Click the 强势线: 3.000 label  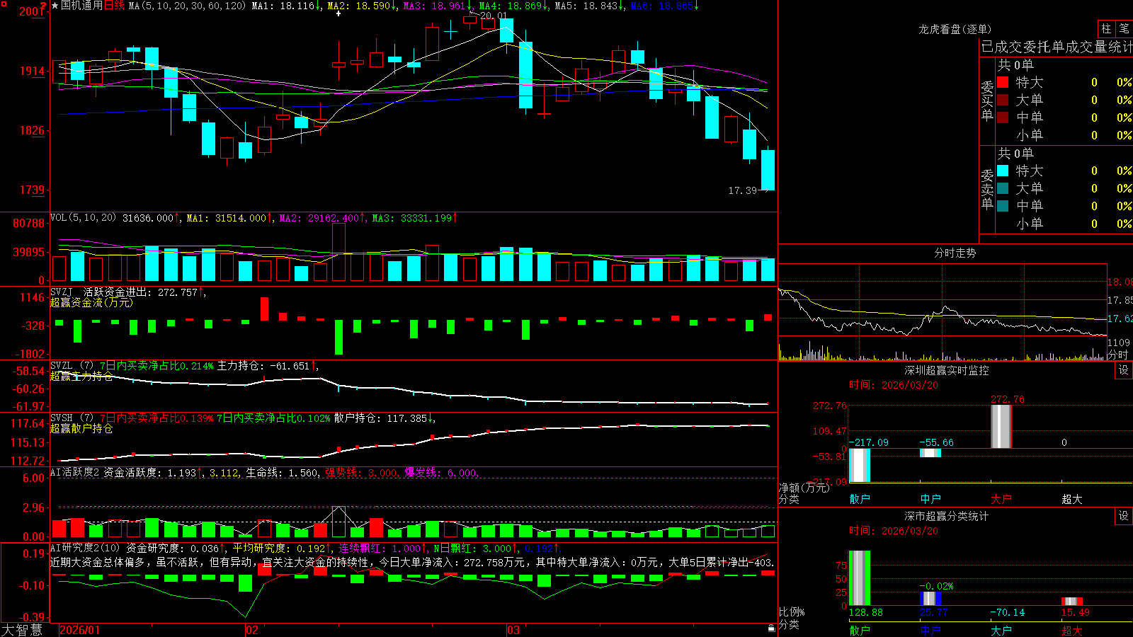pyautogui.click(x=361, y=472)
